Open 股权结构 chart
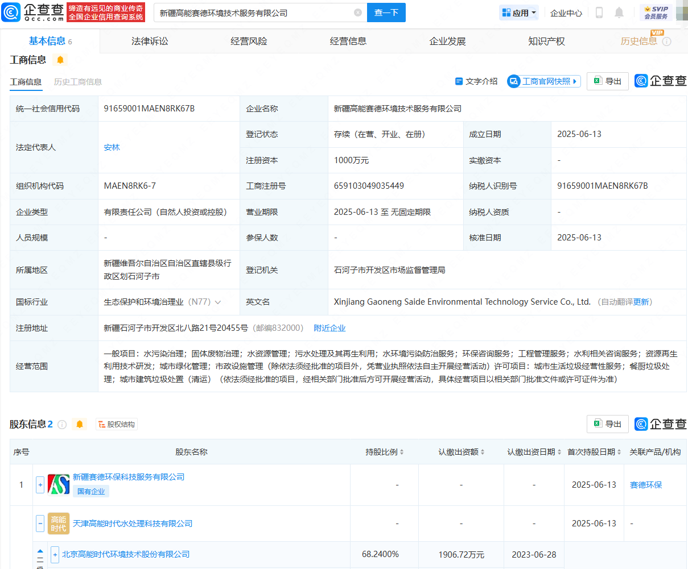The height and width of the screenshot is (569, 688). coord(117,424)
